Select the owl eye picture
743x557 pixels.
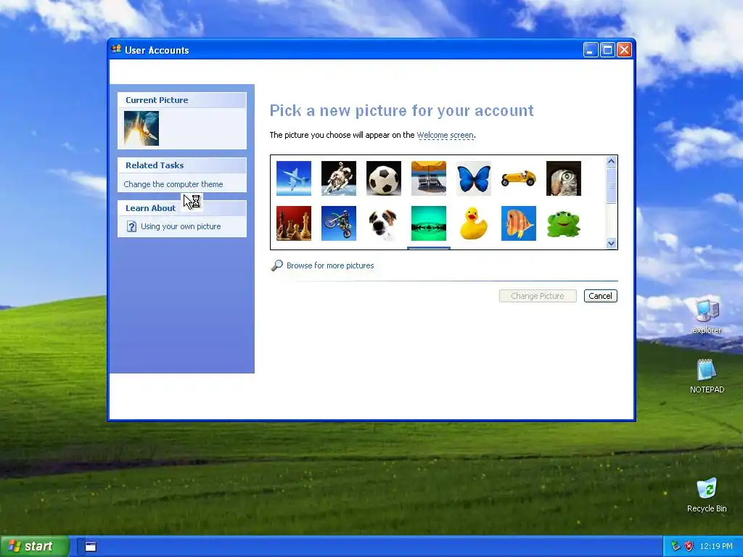click(x=564, y=178)
